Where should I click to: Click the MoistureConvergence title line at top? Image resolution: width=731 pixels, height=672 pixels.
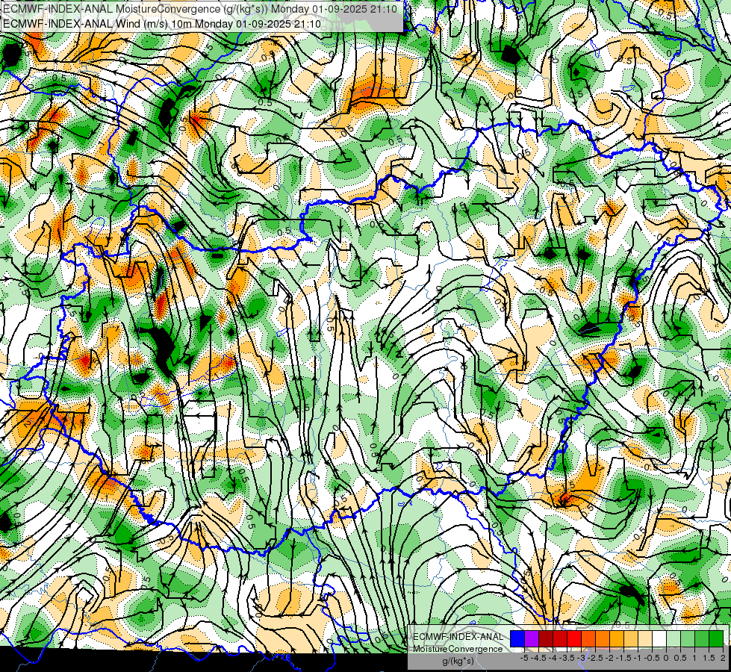point(200,9)
